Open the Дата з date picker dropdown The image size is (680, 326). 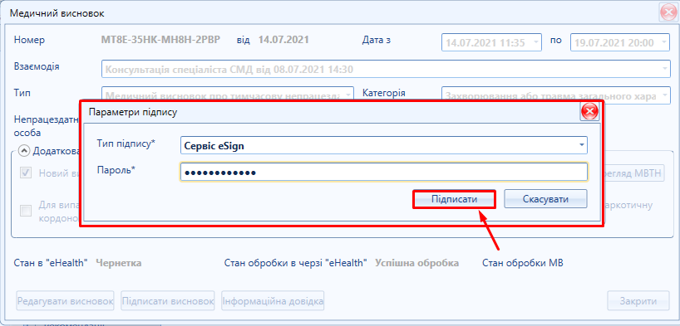[536, 42]
